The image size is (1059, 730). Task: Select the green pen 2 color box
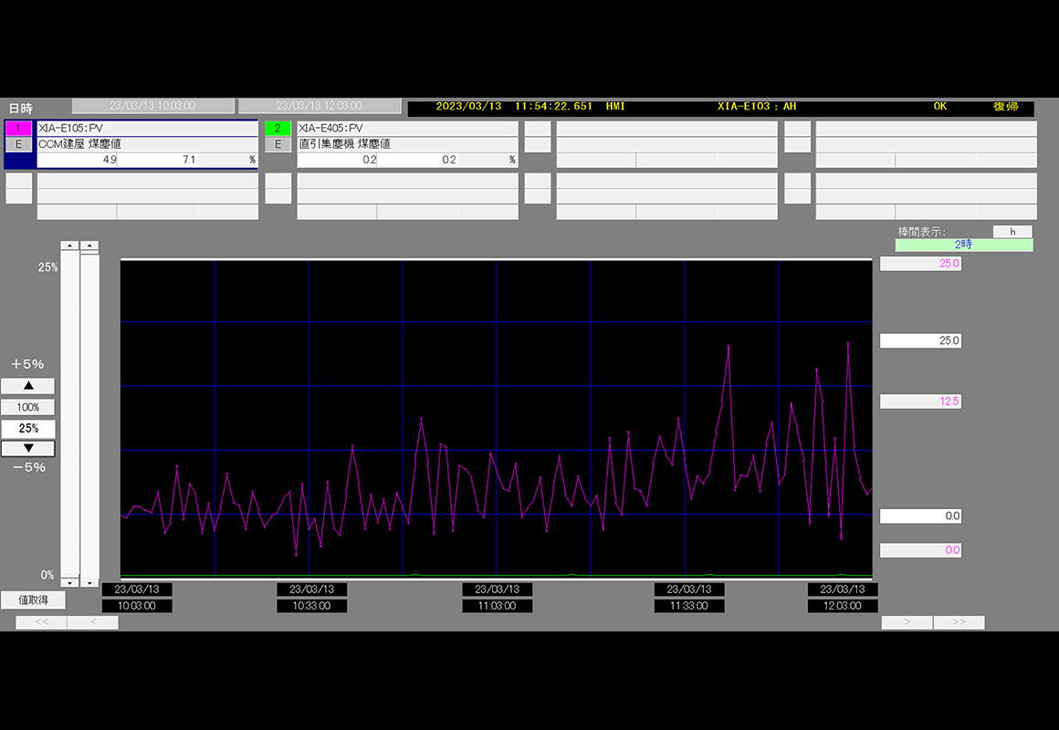tap(278, 128)
